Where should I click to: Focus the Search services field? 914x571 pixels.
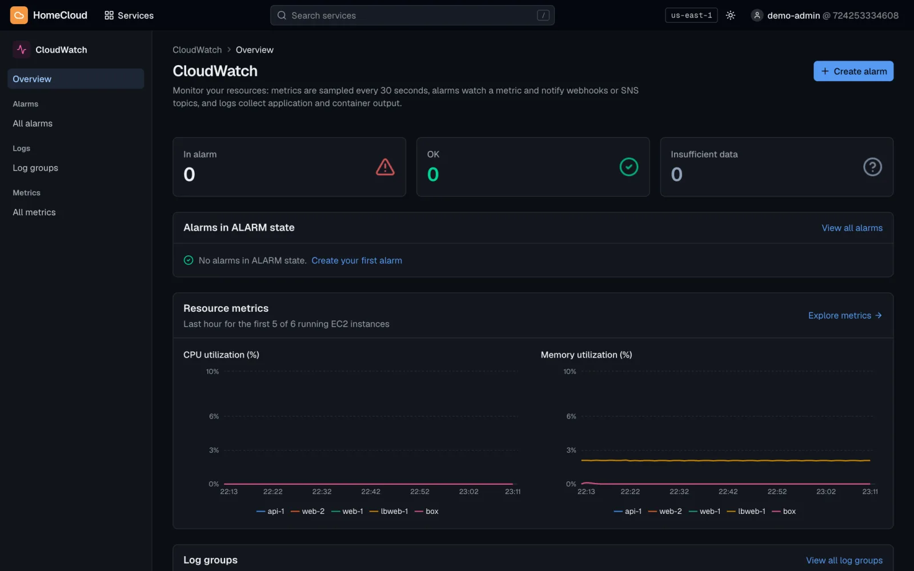pos(412,15)
